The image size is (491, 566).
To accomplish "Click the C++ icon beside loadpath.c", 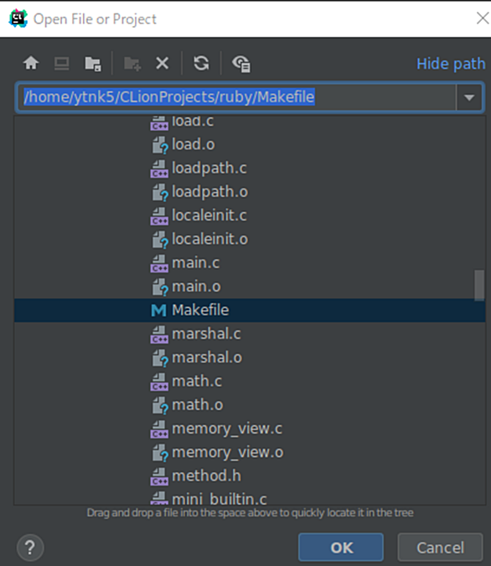I will [159, 169].
